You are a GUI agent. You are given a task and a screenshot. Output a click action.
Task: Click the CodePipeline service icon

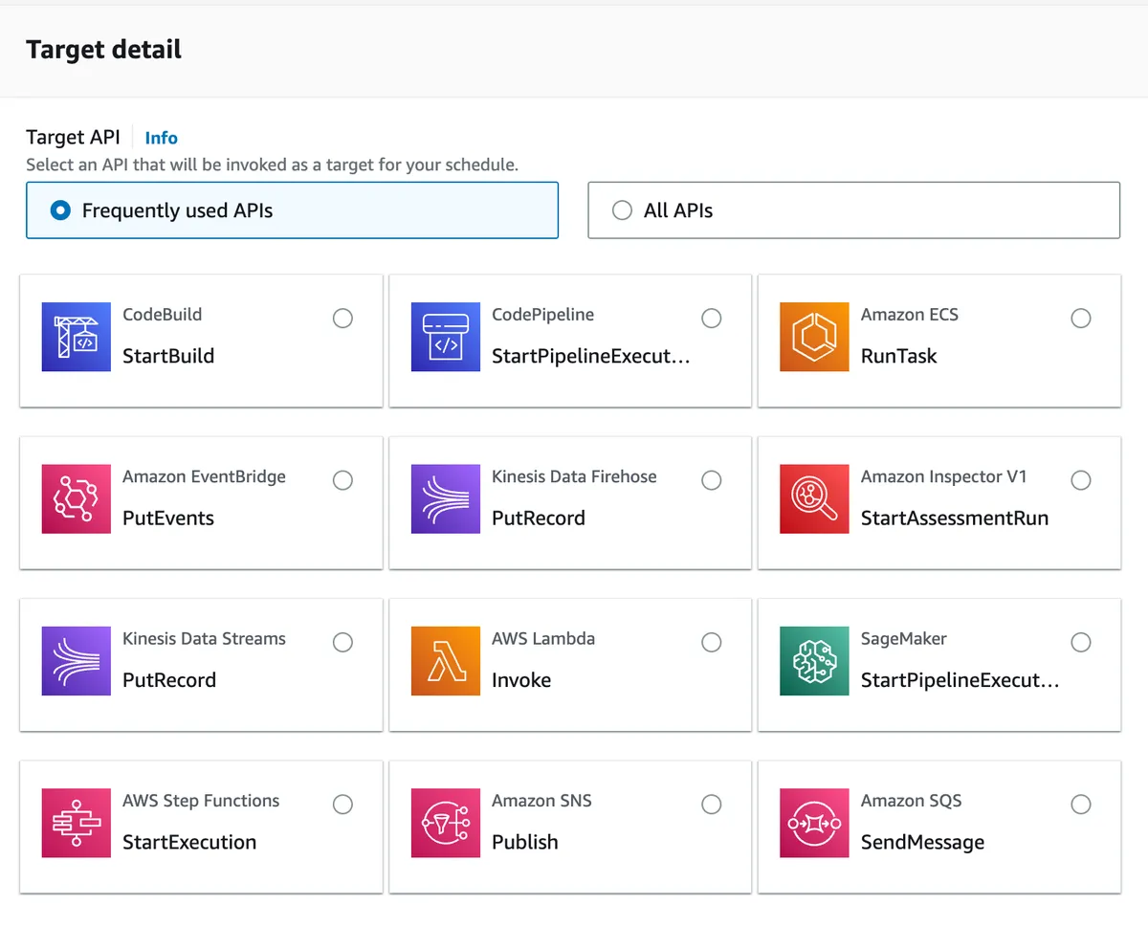pyautogui.click(x=445, y=337)
